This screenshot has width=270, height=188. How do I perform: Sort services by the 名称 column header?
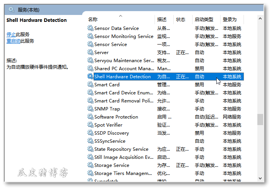click(x=93, y=20)
